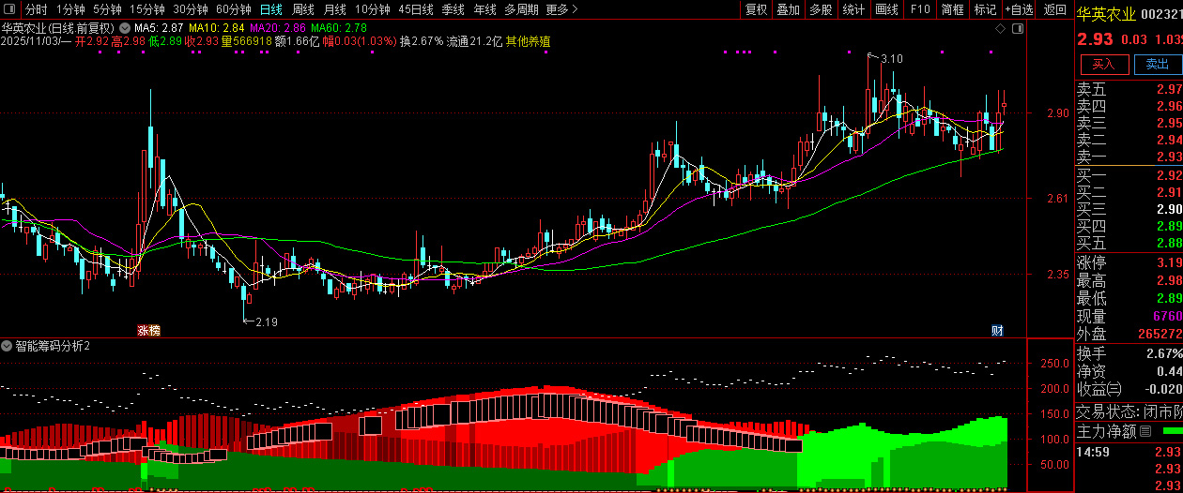This screenshot has height=493, width=1183.
Task: Toggle the left sidebar panel icon
Action: tap(9, 9)
